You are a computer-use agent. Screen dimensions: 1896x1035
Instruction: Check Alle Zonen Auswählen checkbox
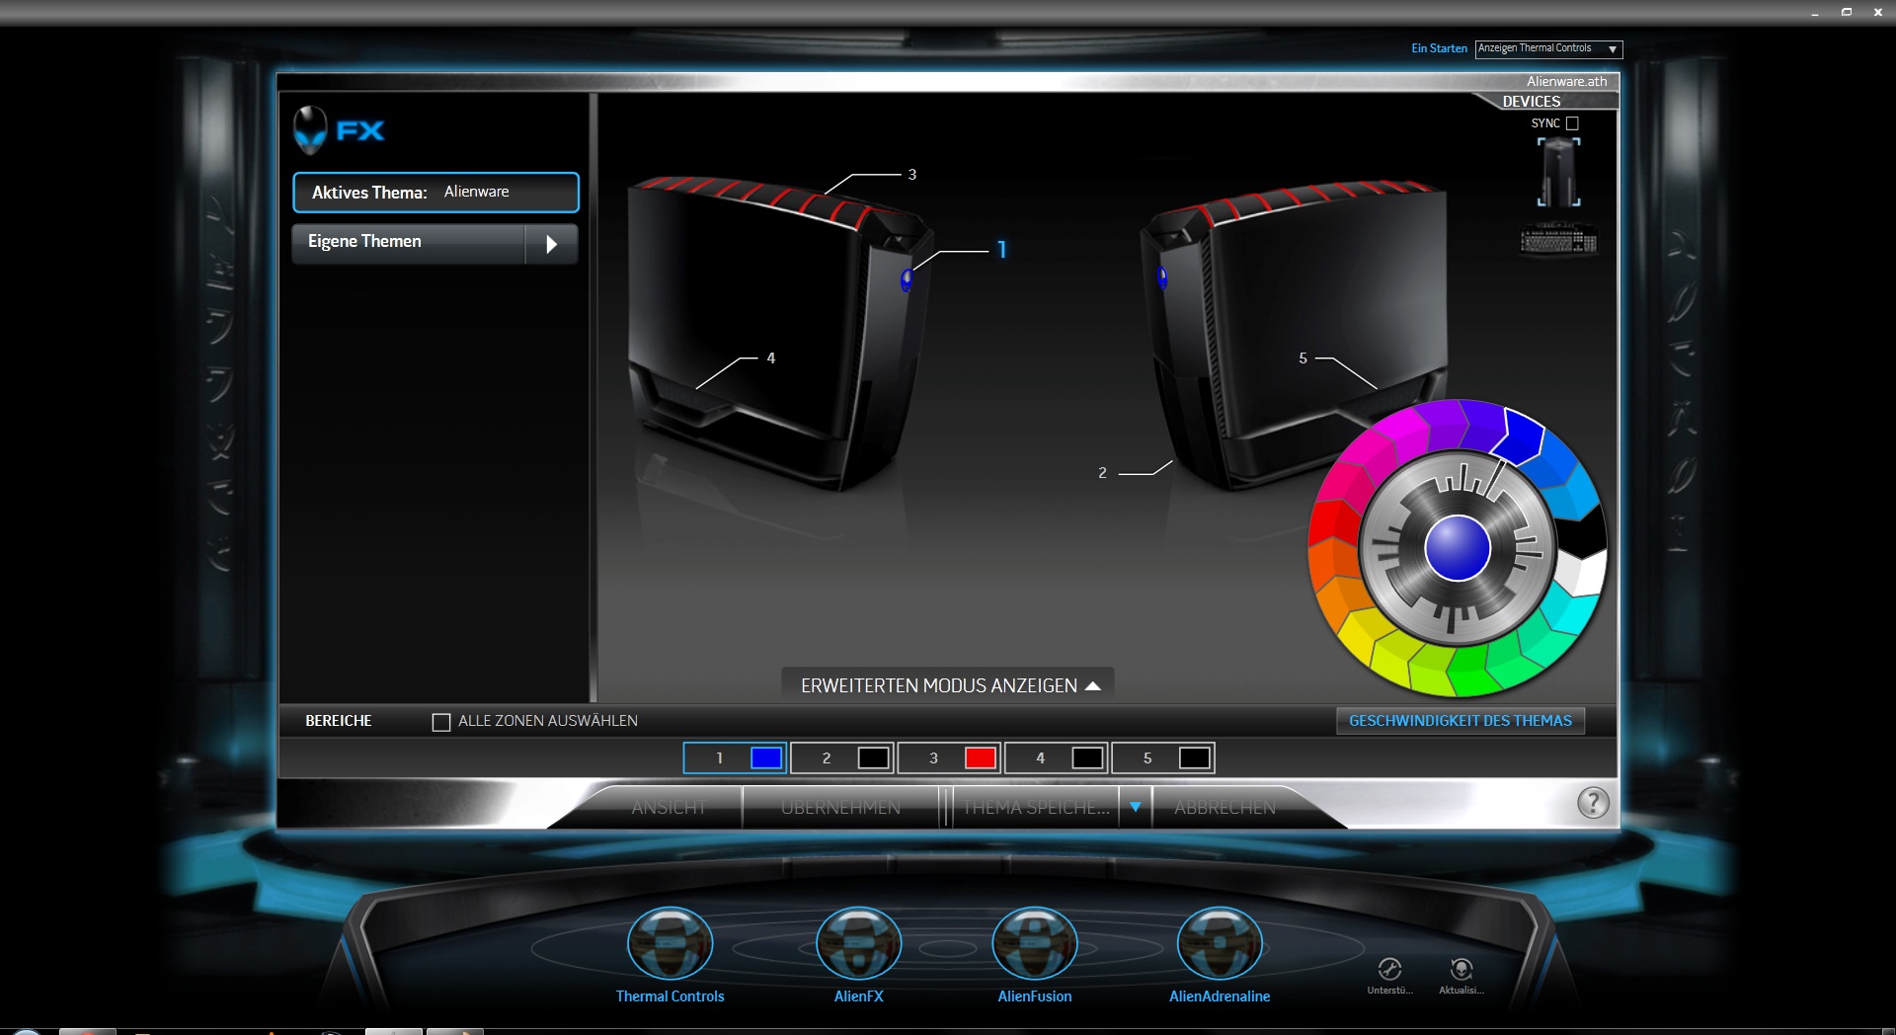441,722
